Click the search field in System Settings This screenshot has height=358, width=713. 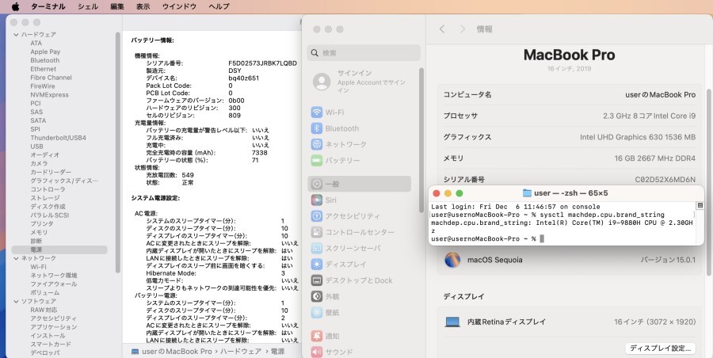(x=364, y=53)
